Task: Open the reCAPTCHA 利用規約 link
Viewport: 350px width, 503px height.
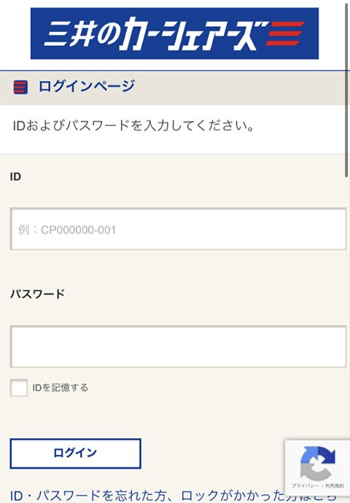Action: (x=334, y=486)
